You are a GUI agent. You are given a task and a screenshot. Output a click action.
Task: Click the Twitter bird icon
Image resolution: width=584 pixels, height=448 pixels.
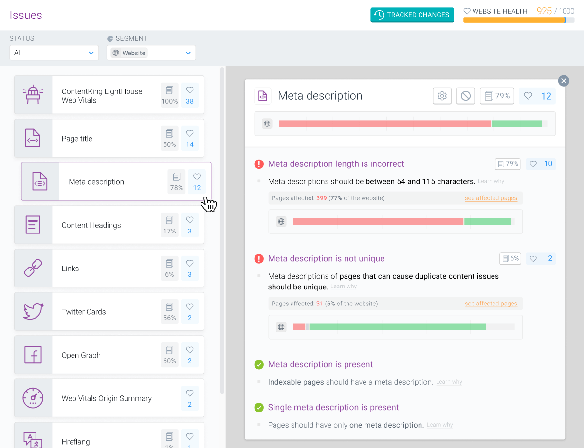point(33,311)
